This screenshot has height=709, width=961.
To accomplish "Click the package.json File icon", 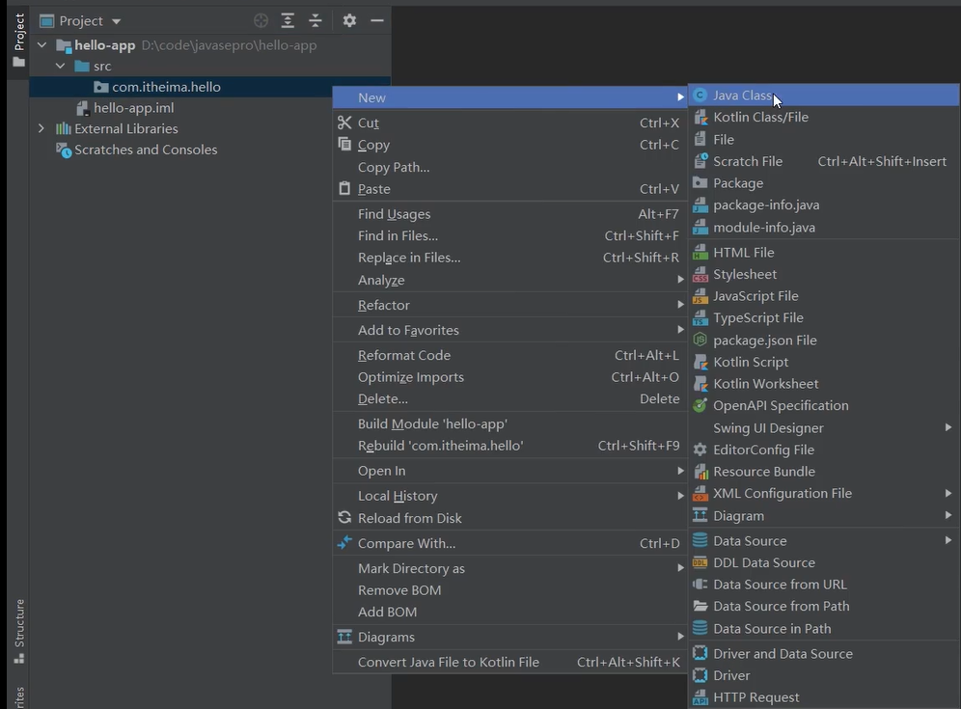I will point(700,340).
